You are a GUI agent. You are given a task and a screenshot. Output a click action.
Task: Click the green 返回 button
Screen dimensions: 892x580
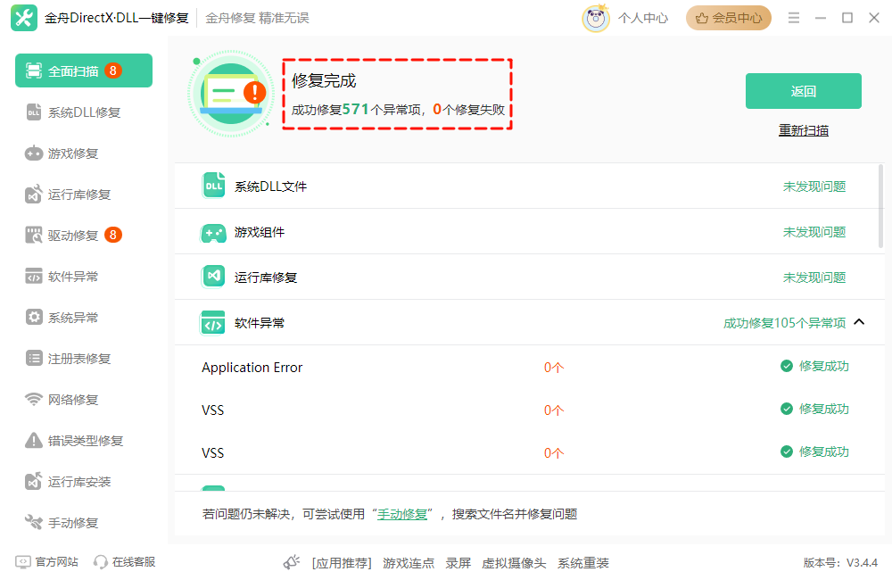click(x=802, y=90)
